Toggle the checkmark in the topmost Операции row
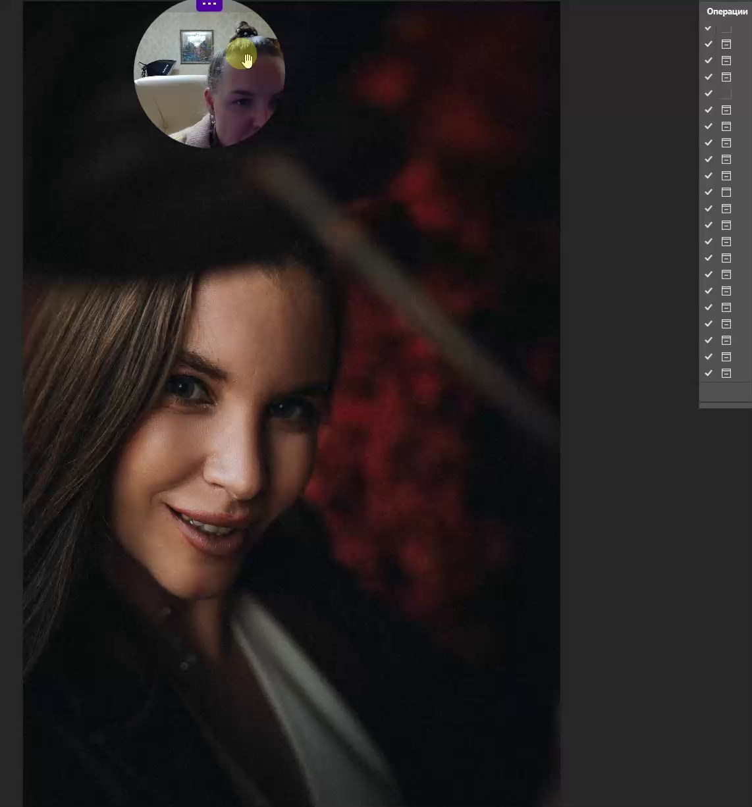 point(709,28)
